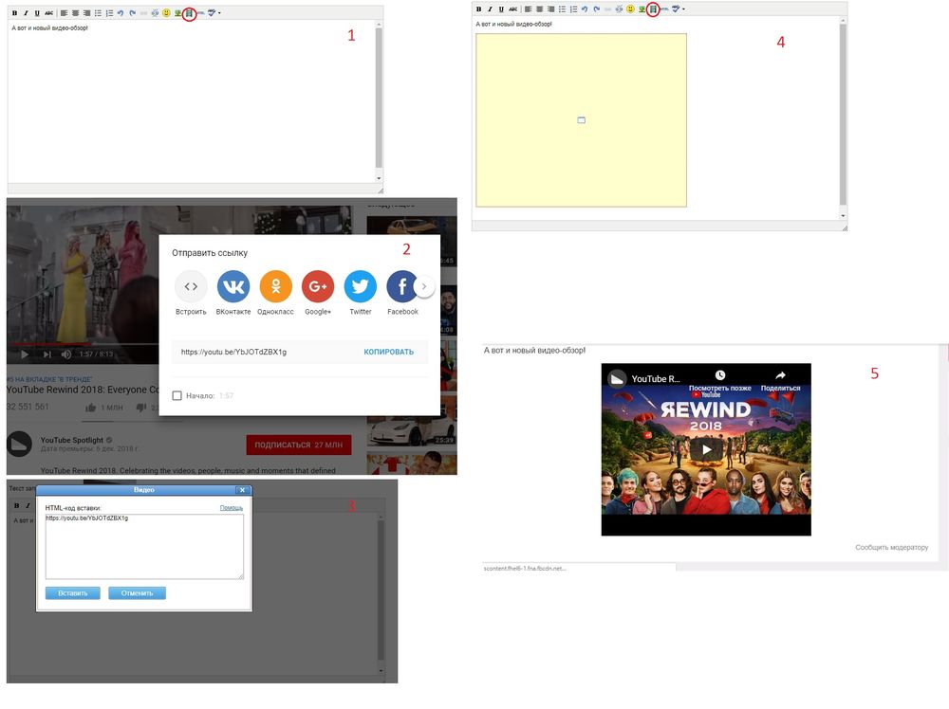The image size is (949, 709).
Task: Subscribe with the ПОДПИСАТЬСЯ button
Action: click(298, 445)
